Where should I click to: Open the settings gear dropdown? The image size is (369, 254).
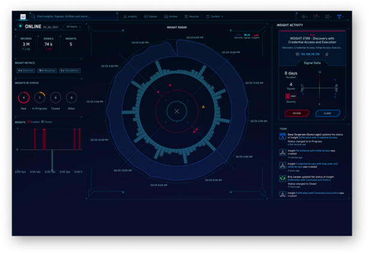[x=305, y=16]
